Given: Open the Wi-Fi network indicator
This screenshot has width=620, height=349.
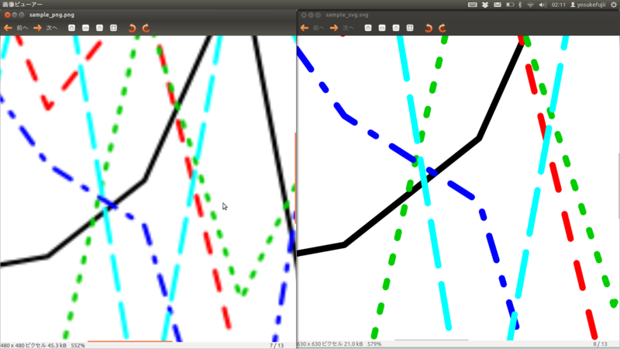Looking at the screenshot, I should (x=531, y=5).
